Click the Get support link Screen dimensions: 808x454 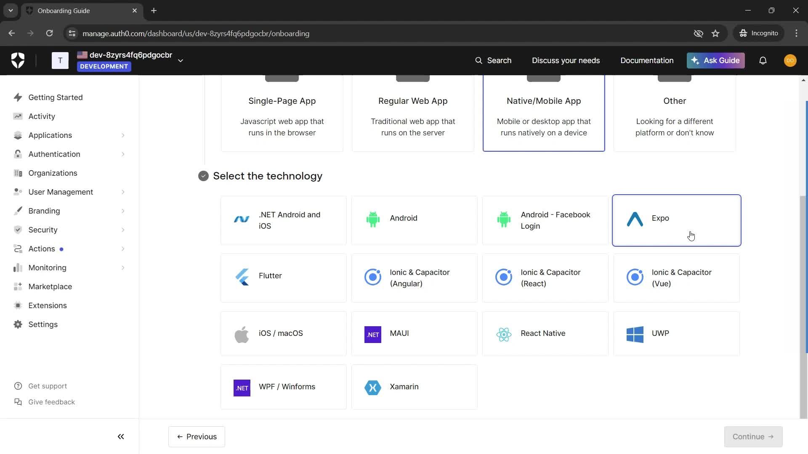[x=40, y=386]
